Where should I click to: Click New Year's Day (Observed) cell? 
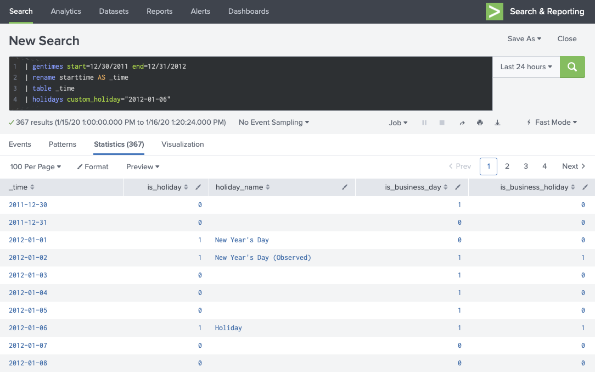(263, 258)
